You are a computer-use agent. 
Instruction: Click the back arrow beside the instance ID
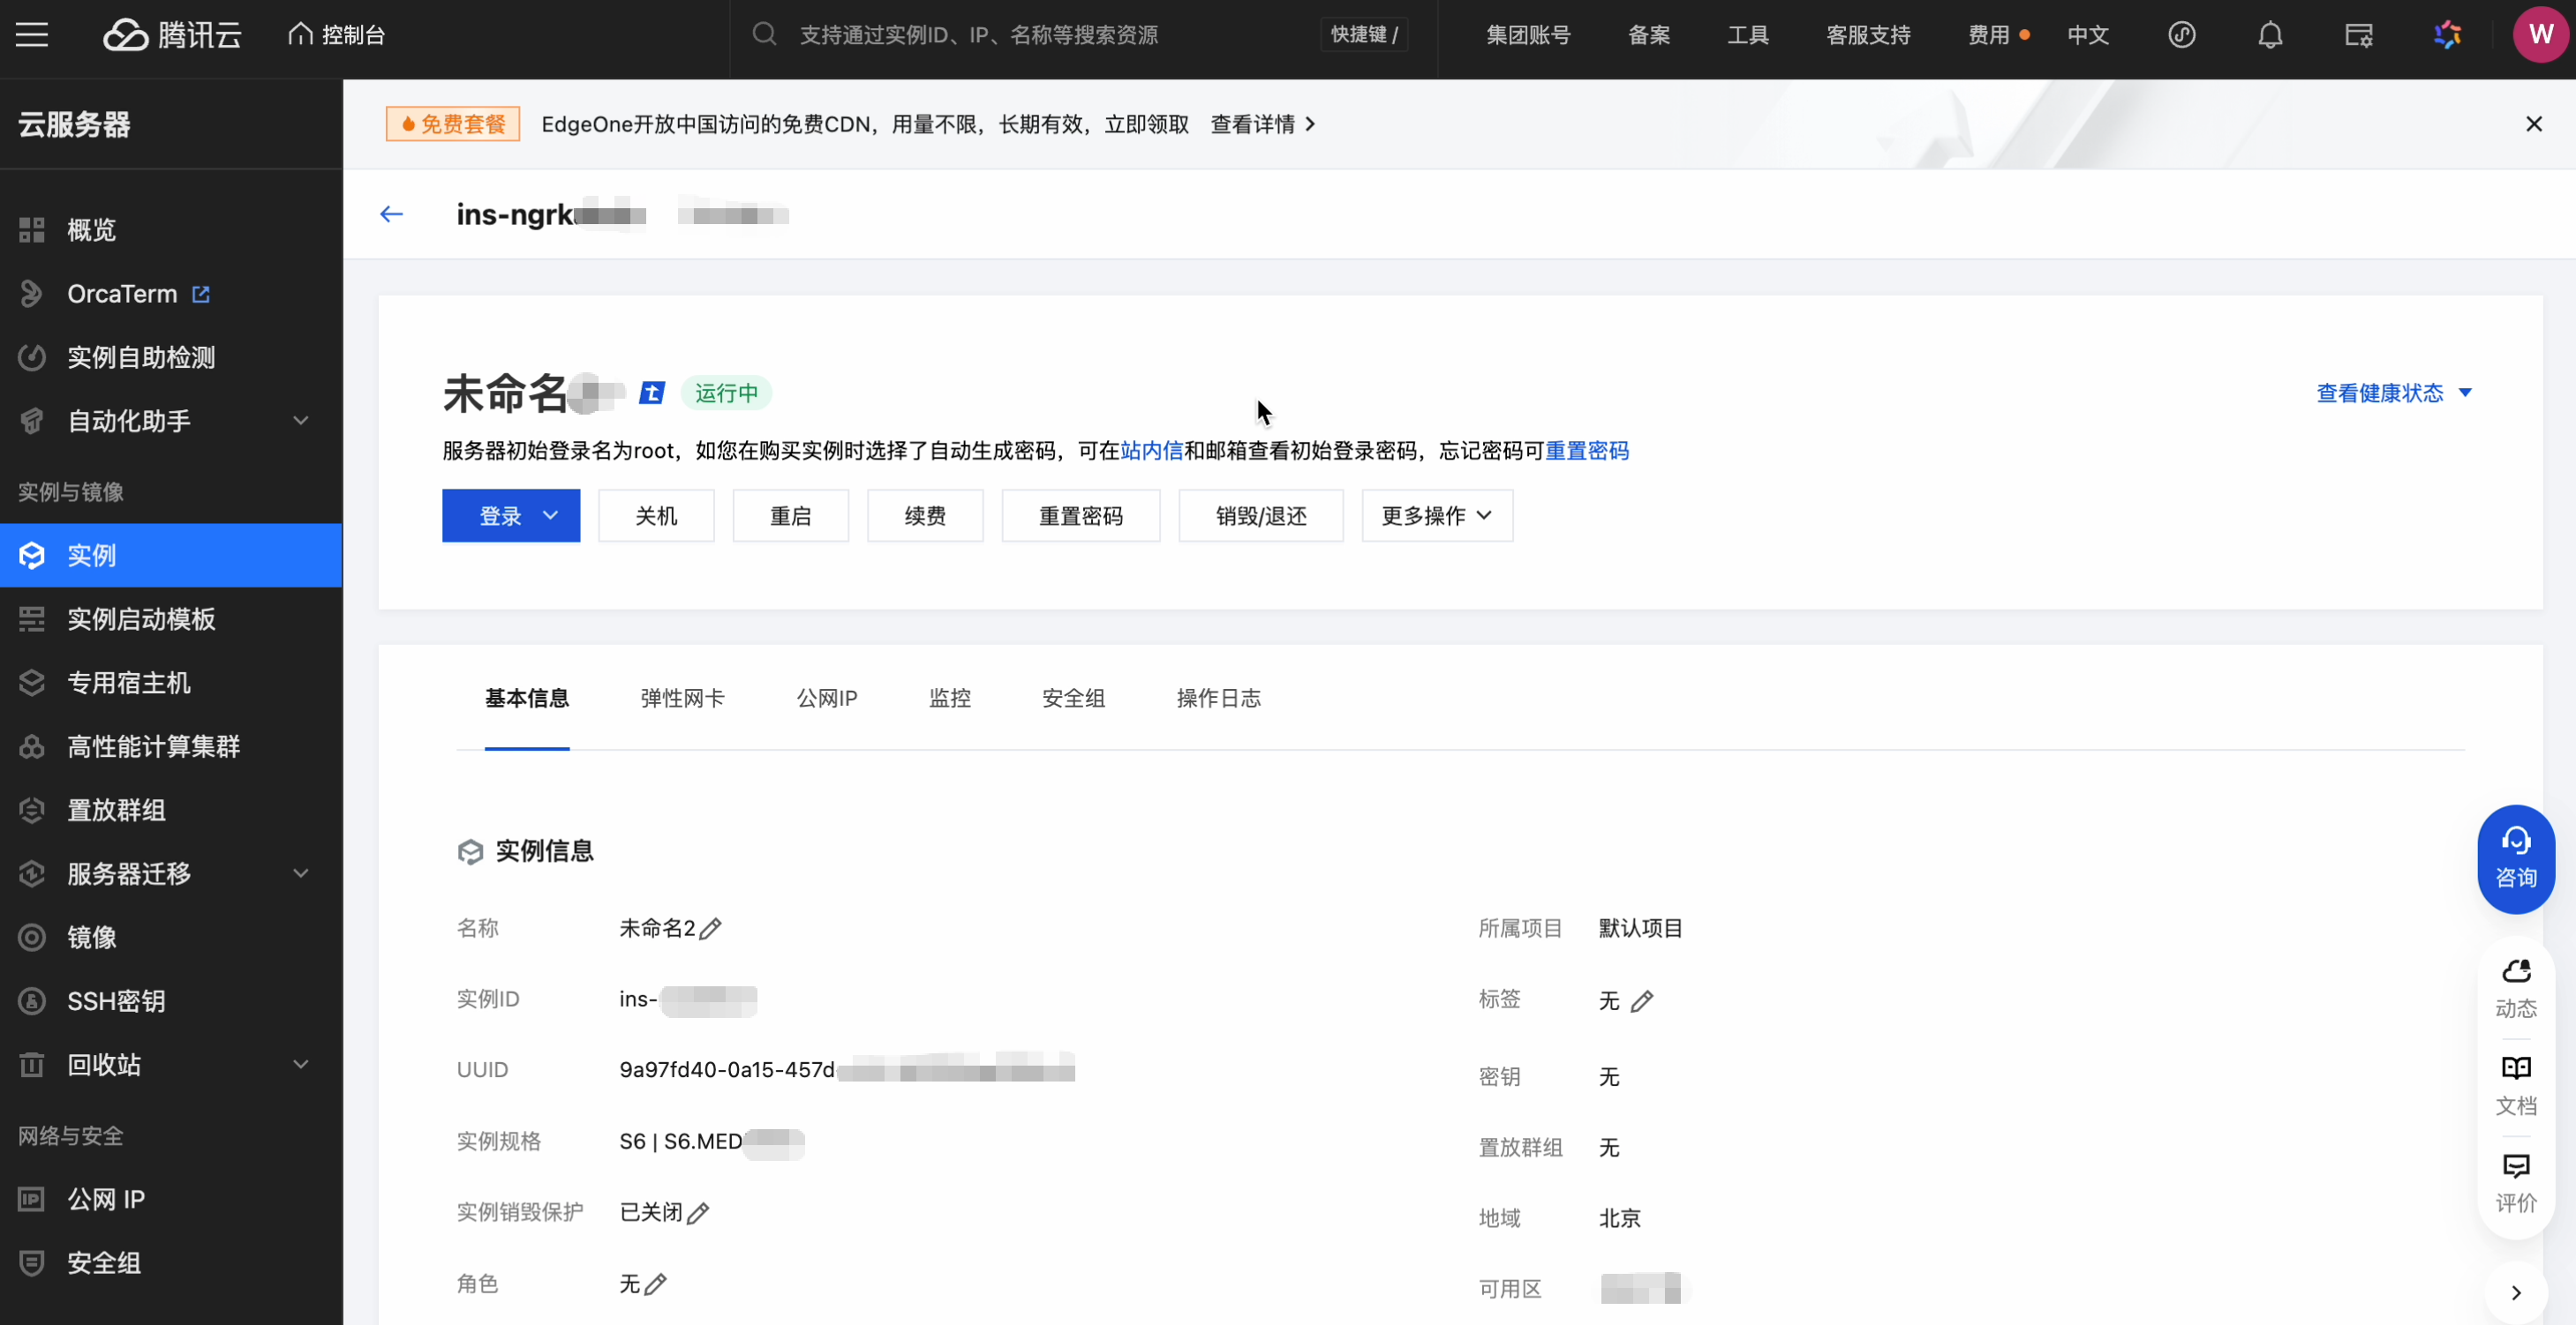coord(391,213)
